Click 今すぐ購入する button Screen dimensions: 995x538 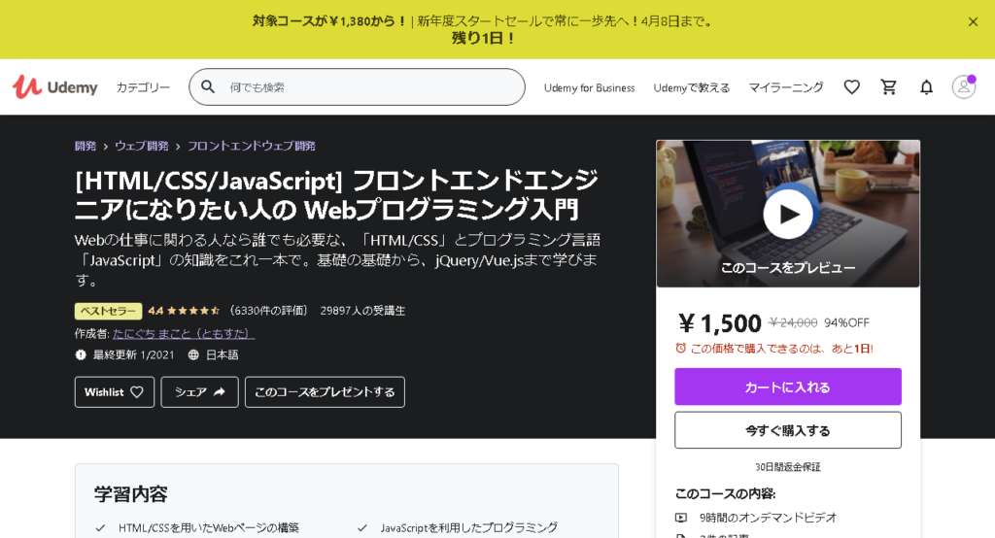pyautogui.click(x=787, y=430)
